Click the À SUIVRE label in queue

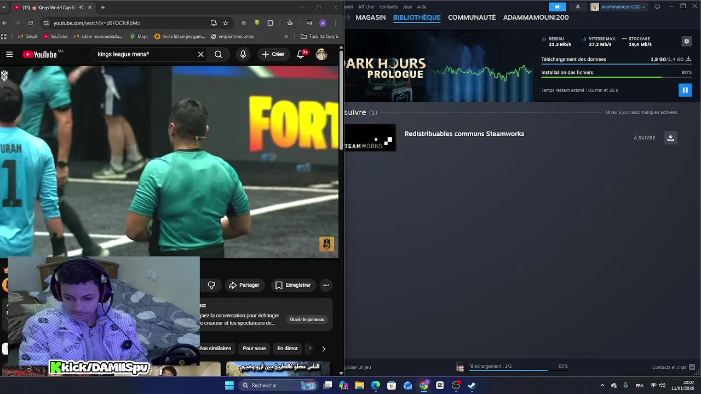point(644,138)
